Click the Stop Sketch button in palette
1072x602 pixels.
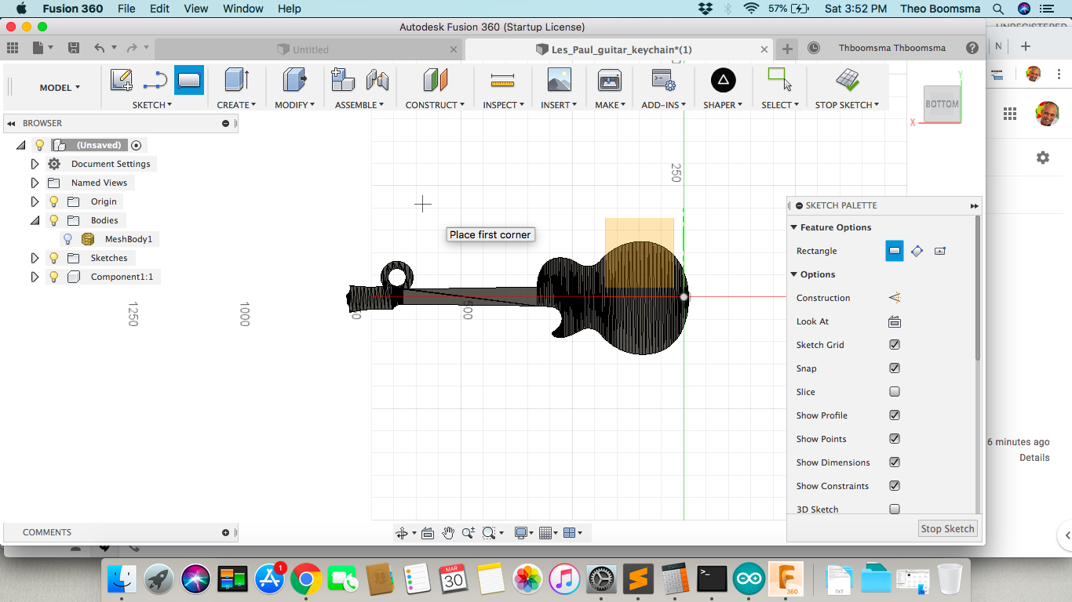tap(947, 528)
